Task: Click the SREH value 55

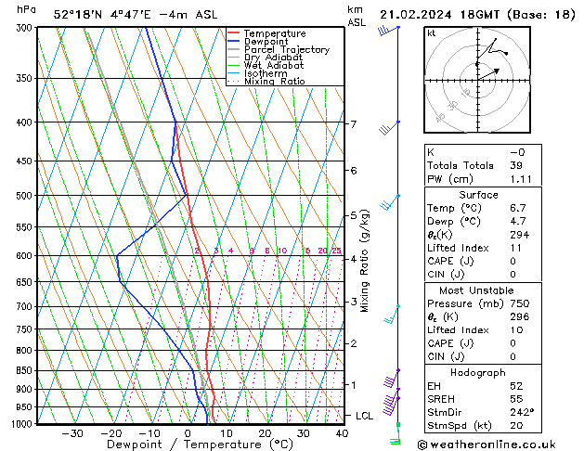Action: 516,399
